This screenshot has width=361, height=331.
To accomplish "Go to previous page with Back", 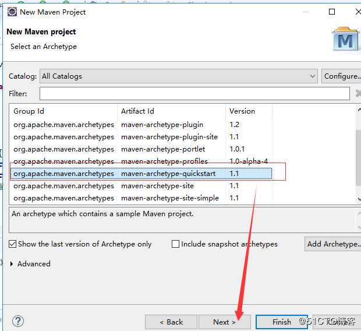I will pyautogui.click(x=171, y=322).
